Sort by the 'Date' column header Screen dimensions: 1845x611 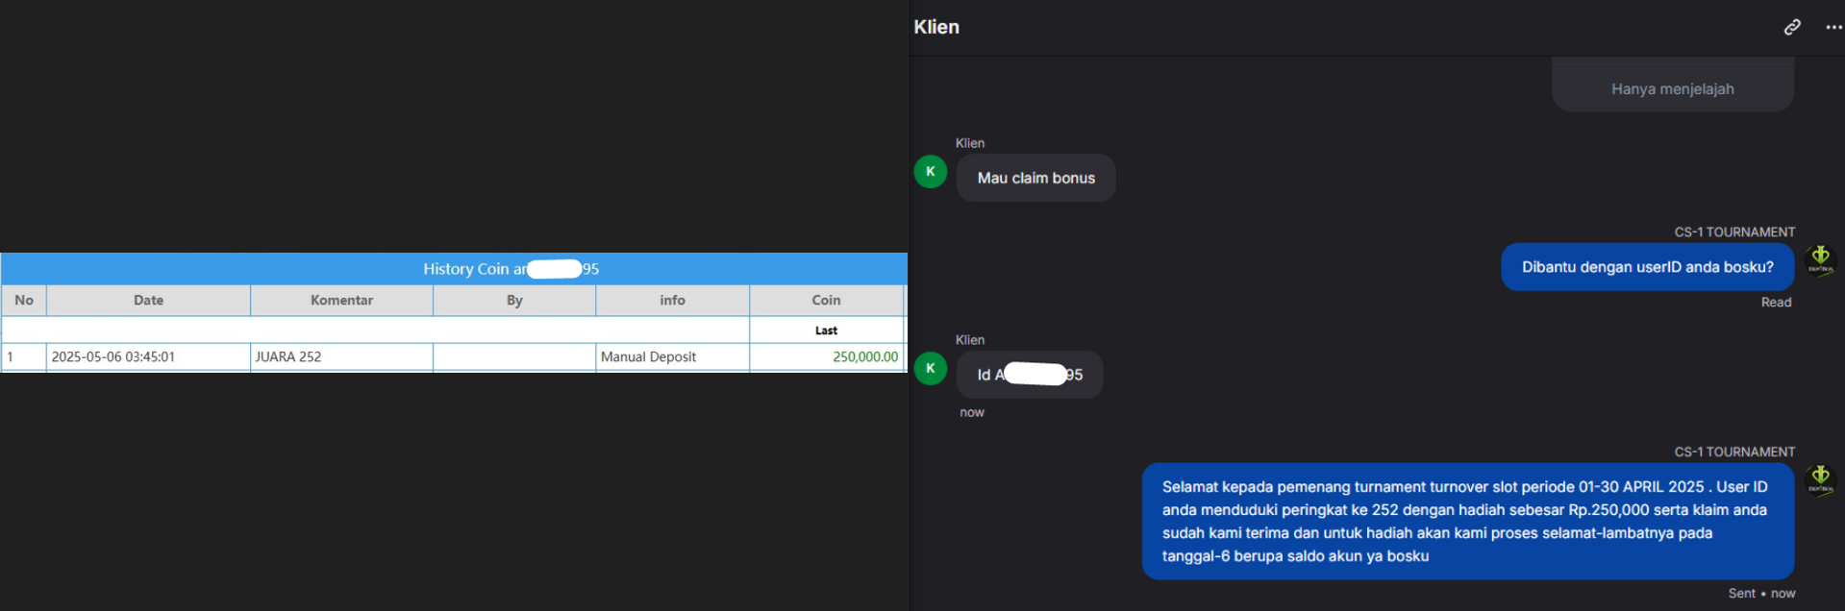tap(148, 301)
